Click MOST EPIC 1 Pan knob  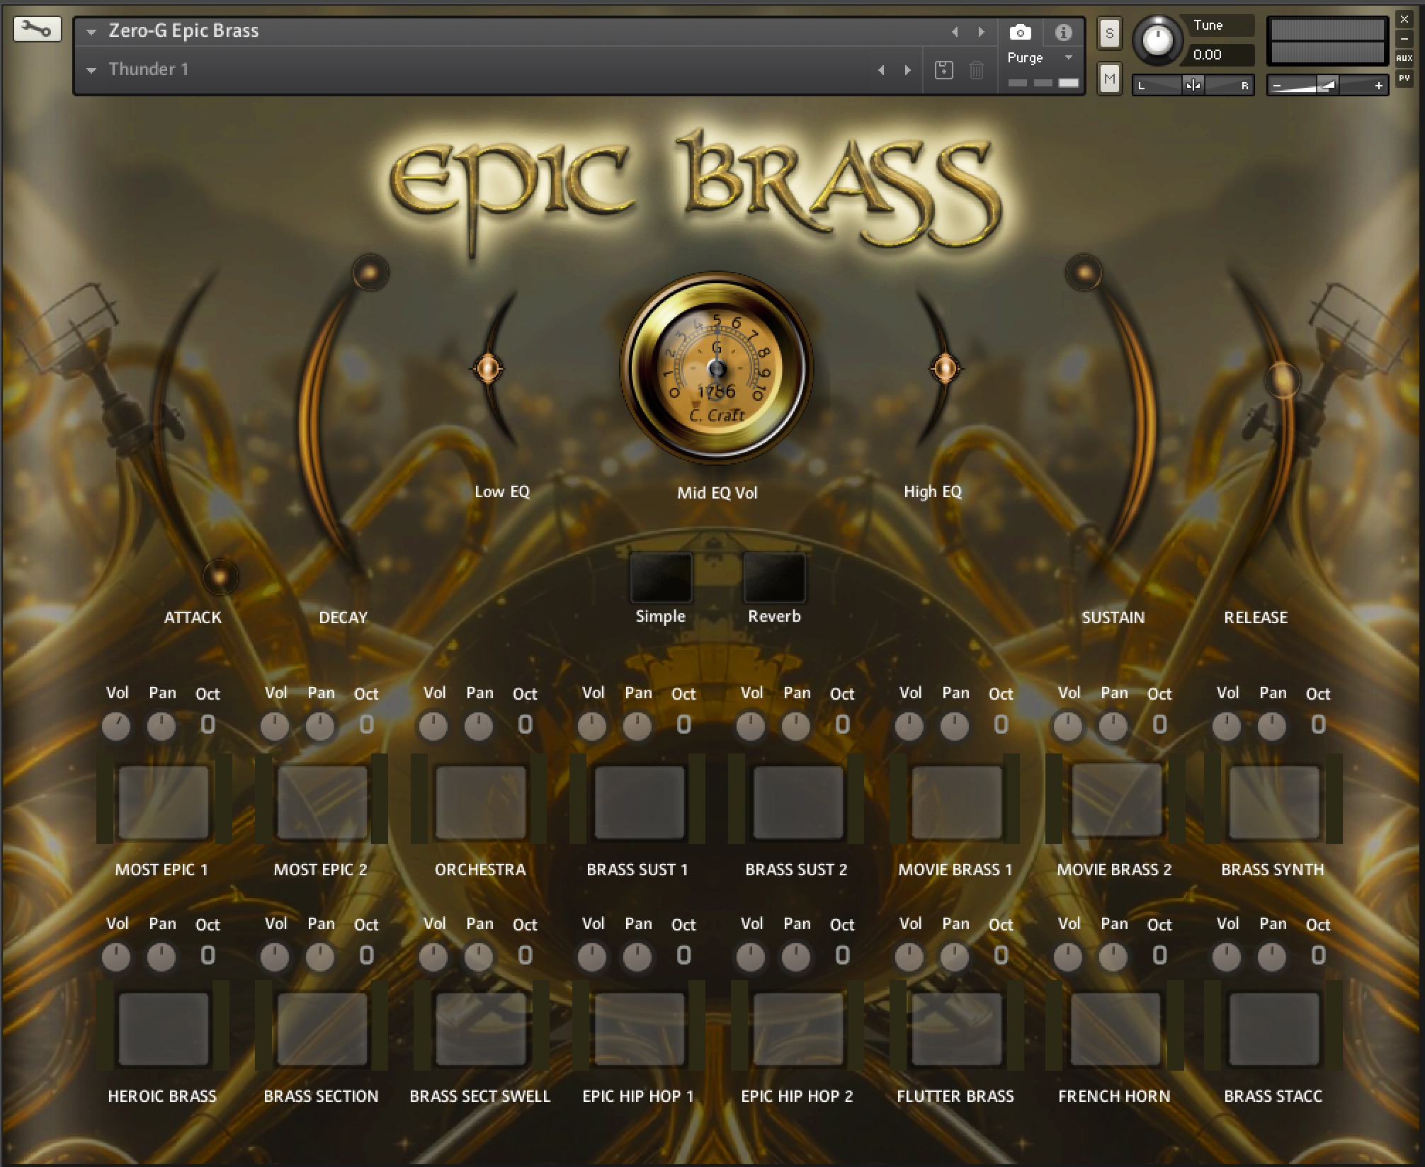click(161, 727)
